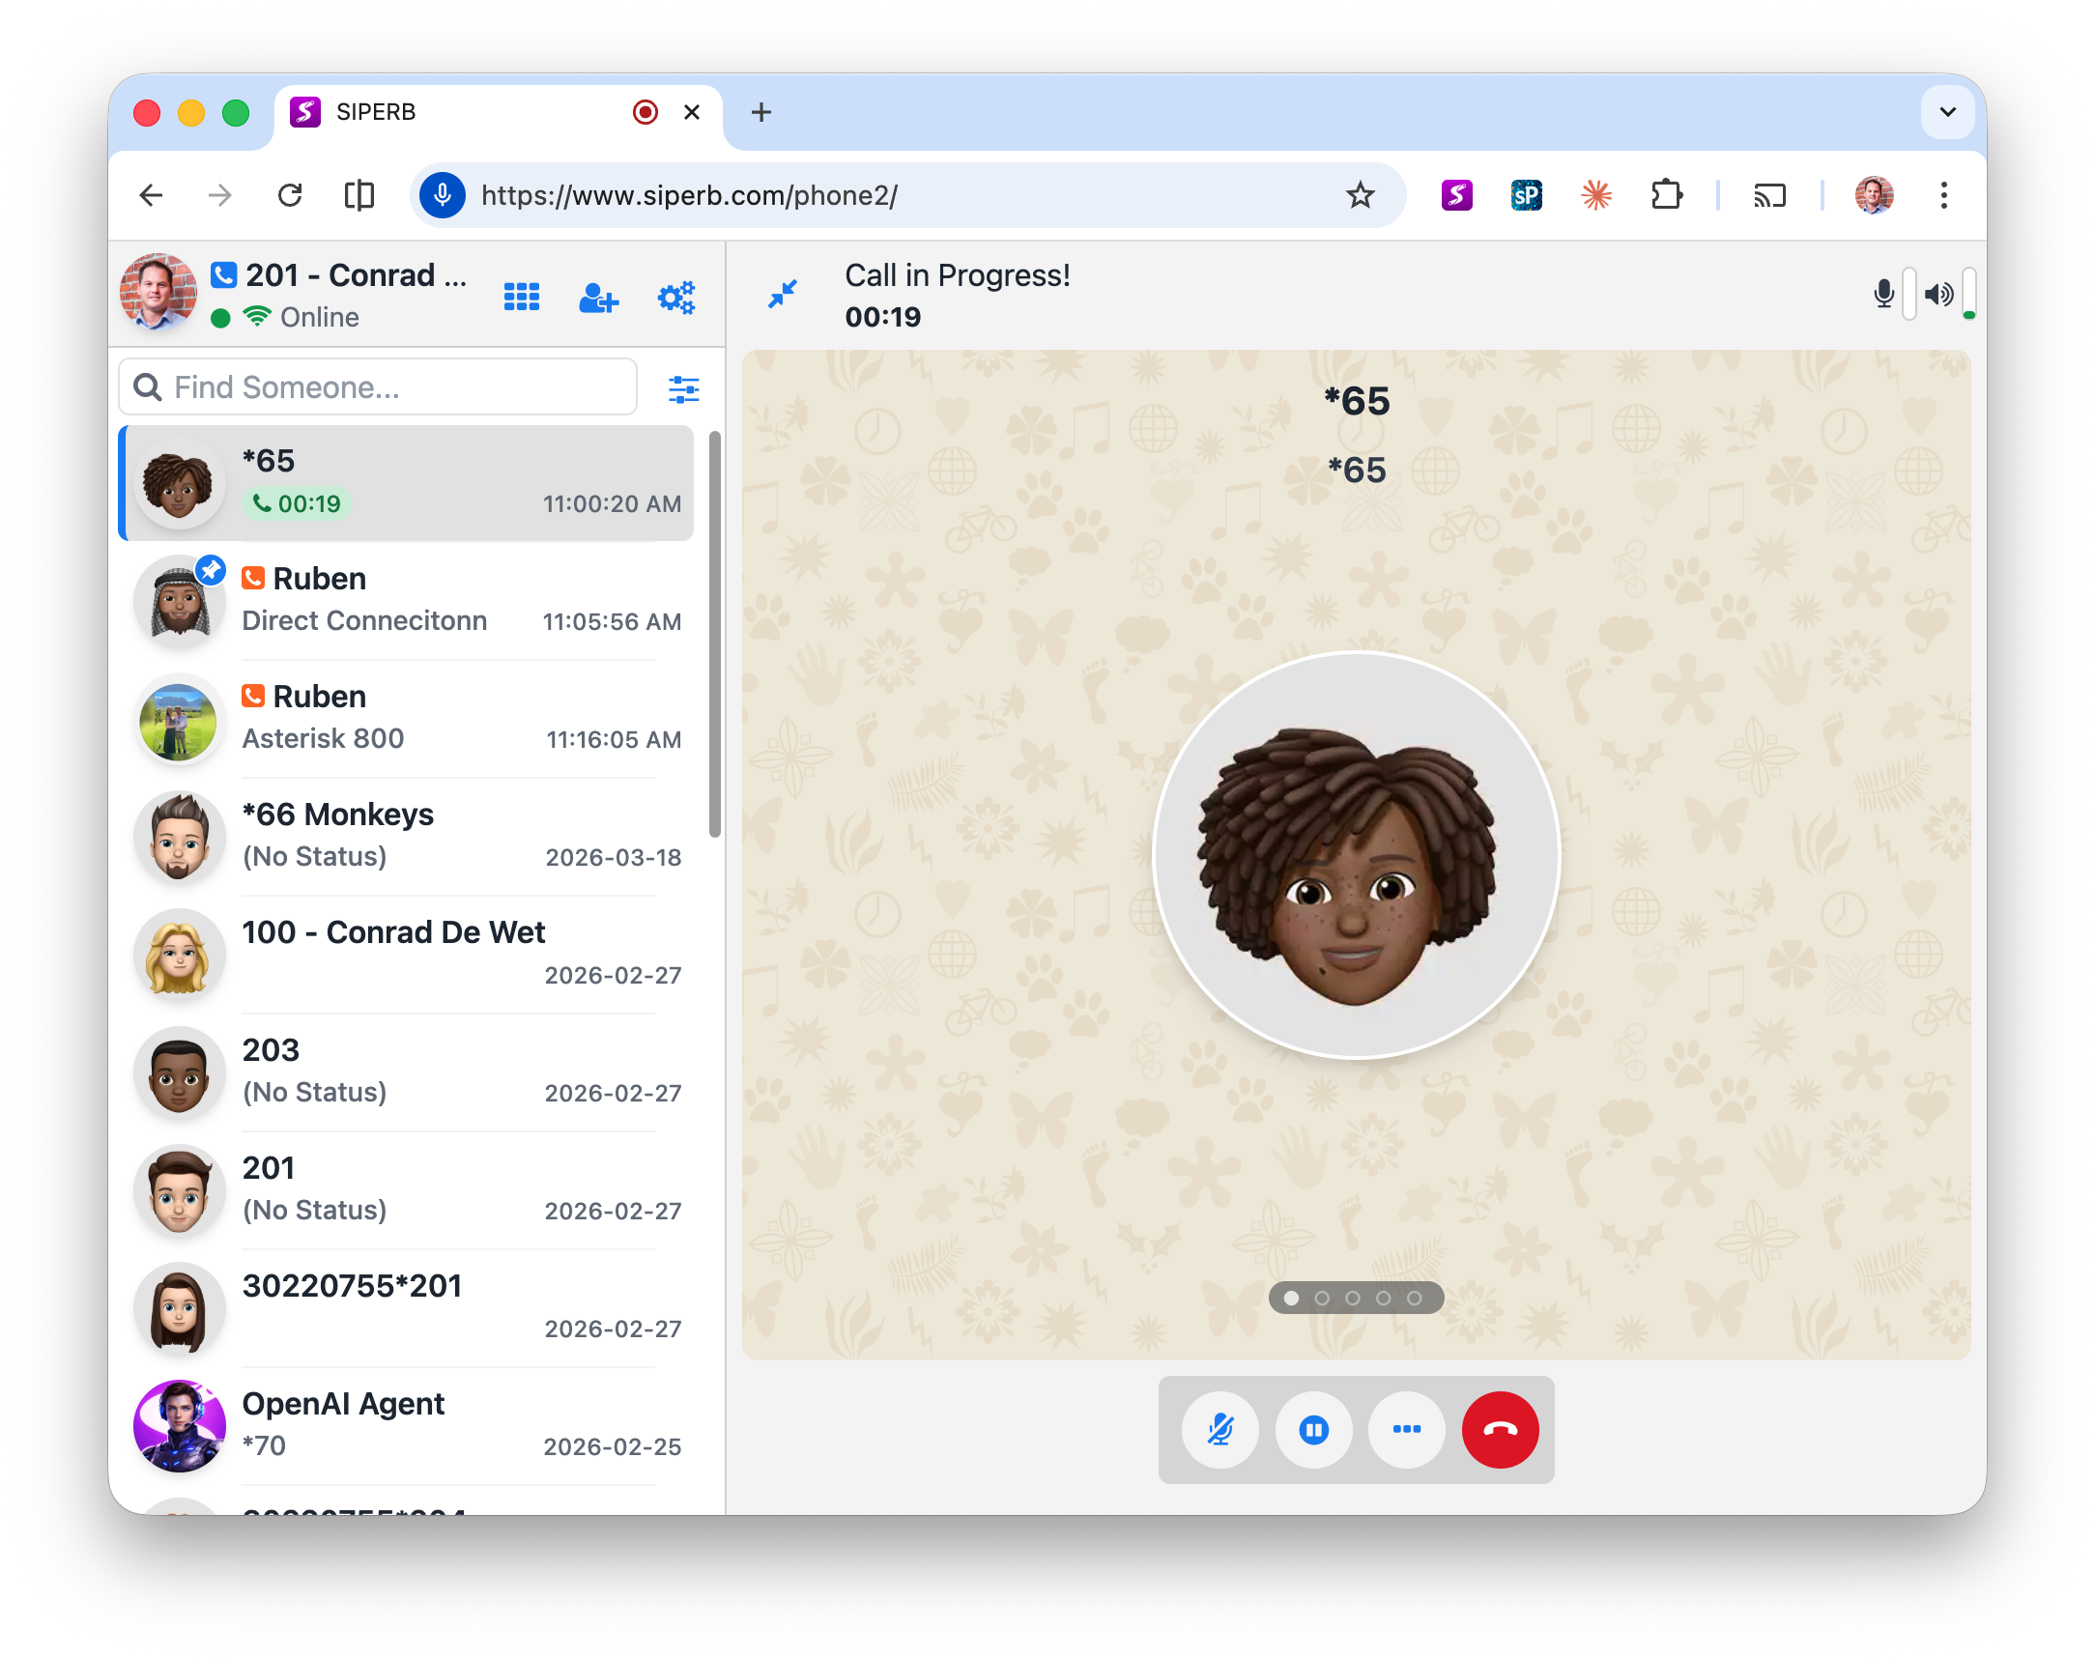Select the second page indicator dot

pos(1321,1298)
